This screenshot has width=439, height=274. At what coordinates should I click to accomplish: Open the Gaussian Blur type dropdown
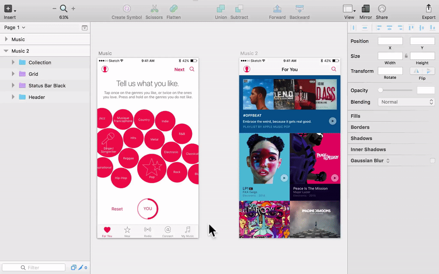388,161
